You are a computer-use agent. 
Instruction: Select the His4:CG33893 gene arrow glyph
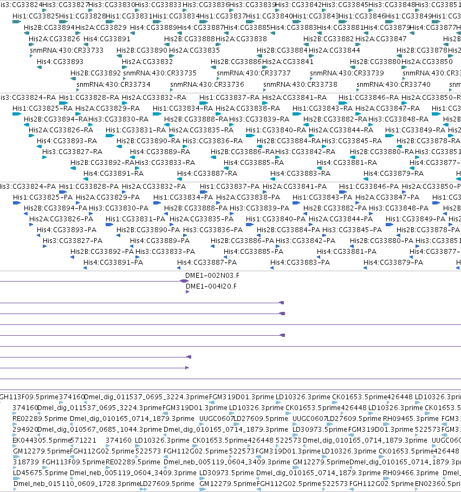(x=39, y=67)
